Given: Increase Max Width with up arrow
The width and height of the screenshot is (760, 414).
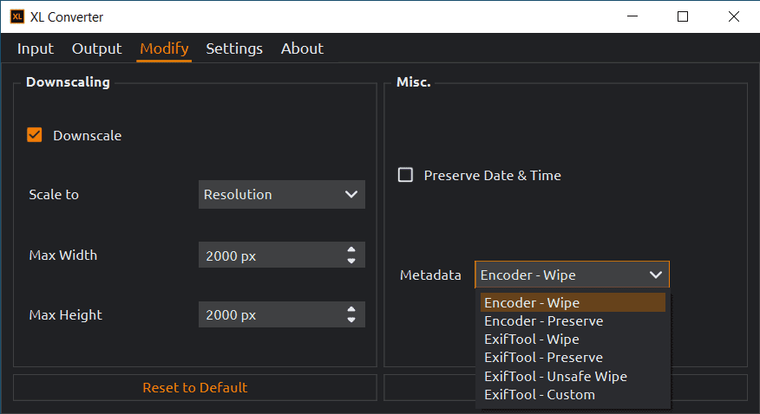Looking at the screenshot, I should tap(351, 250).
